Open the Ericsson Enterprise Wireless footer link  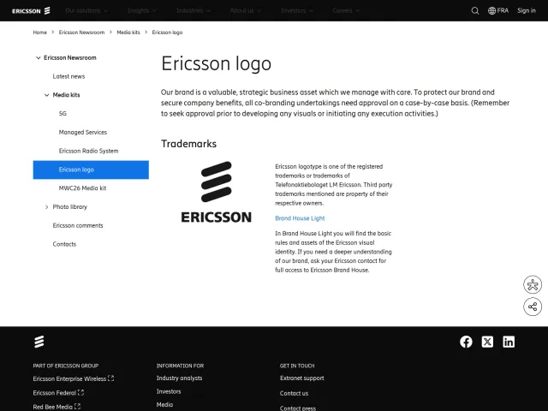coord(74,378)
